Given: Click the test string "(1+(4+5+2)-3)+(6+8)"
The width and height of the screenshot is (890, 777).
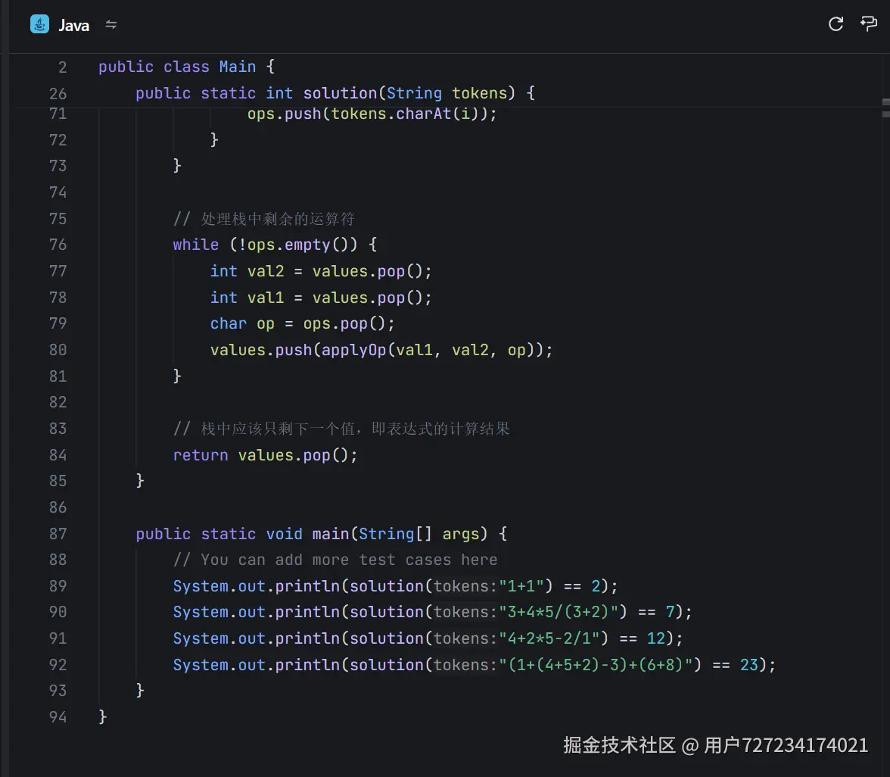Looking at the screenshot, I should 596,665.
